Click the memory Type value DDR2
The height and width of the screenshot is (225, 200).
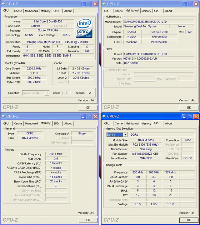(30, 133)
